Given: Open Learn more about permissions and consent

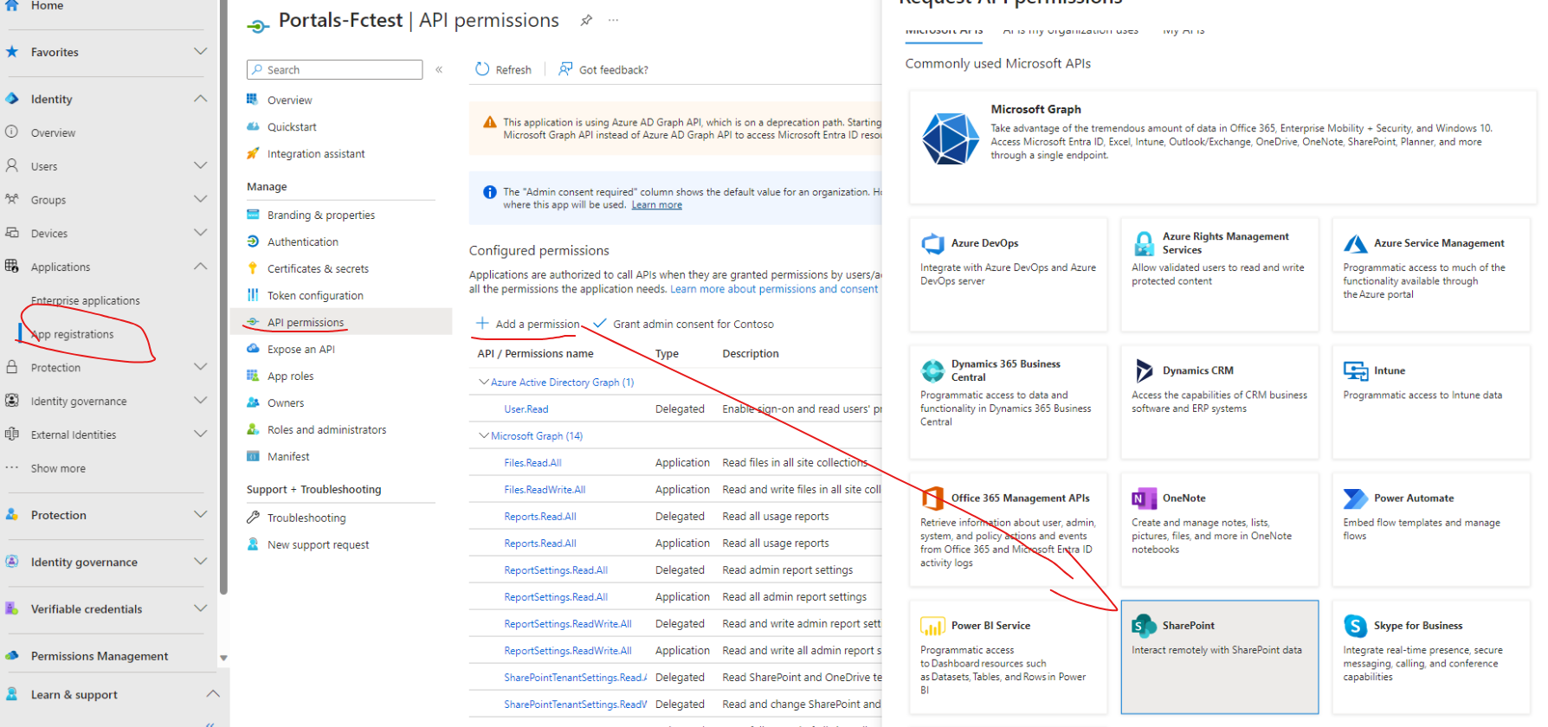Looking at the screenshot, I should tap(774, 289).
